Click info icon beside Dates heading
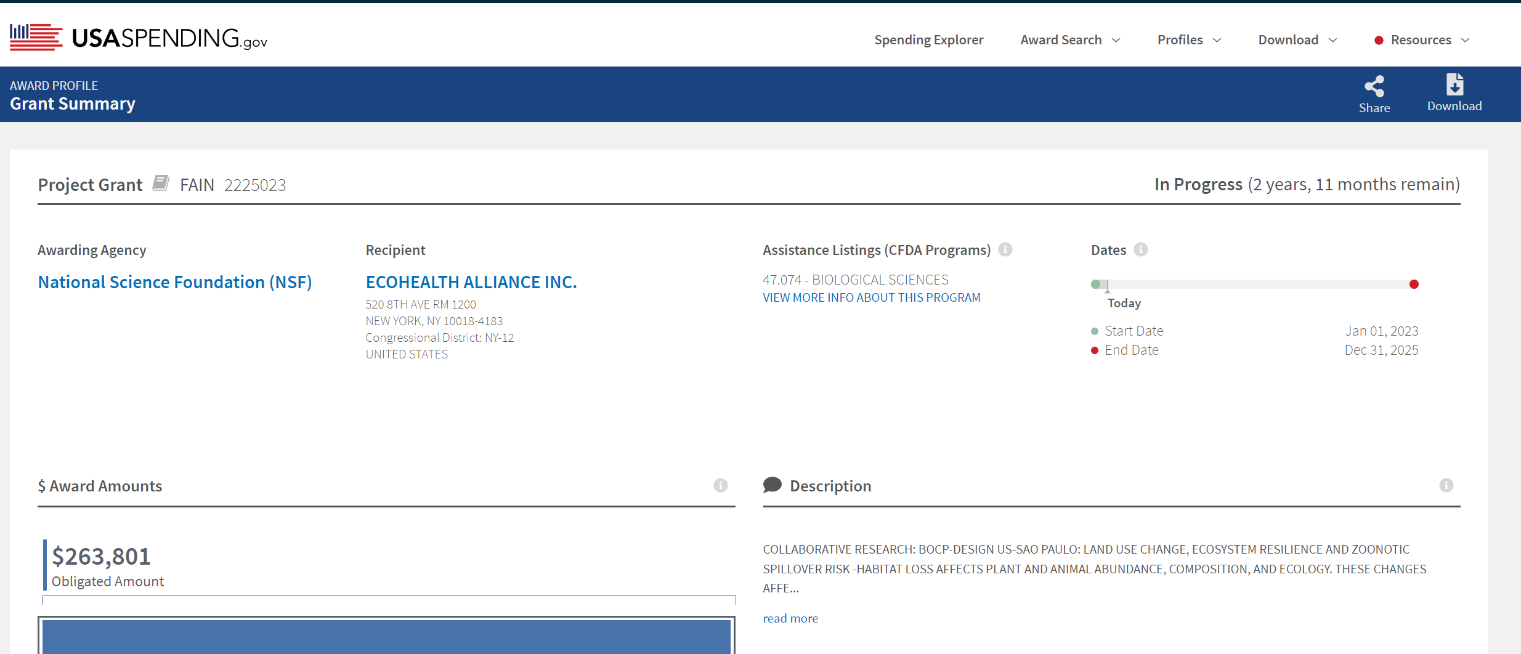The image size is (1521, 654). [1141, 249]
